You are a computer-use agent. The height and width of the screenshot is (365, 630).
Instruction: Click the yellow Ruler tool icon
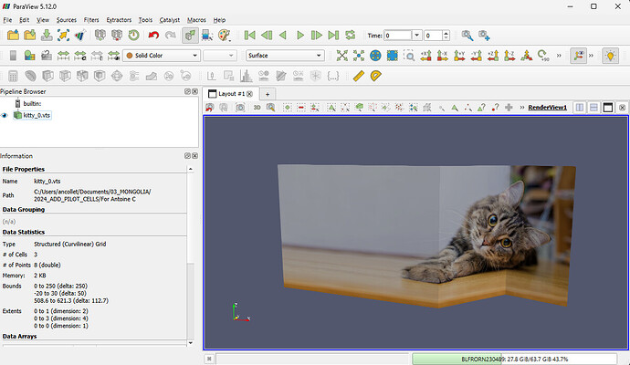tap(359, 76)
